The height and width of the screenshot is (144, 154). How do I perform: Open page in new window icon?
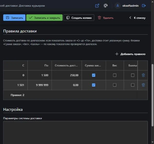click(97, 6)
